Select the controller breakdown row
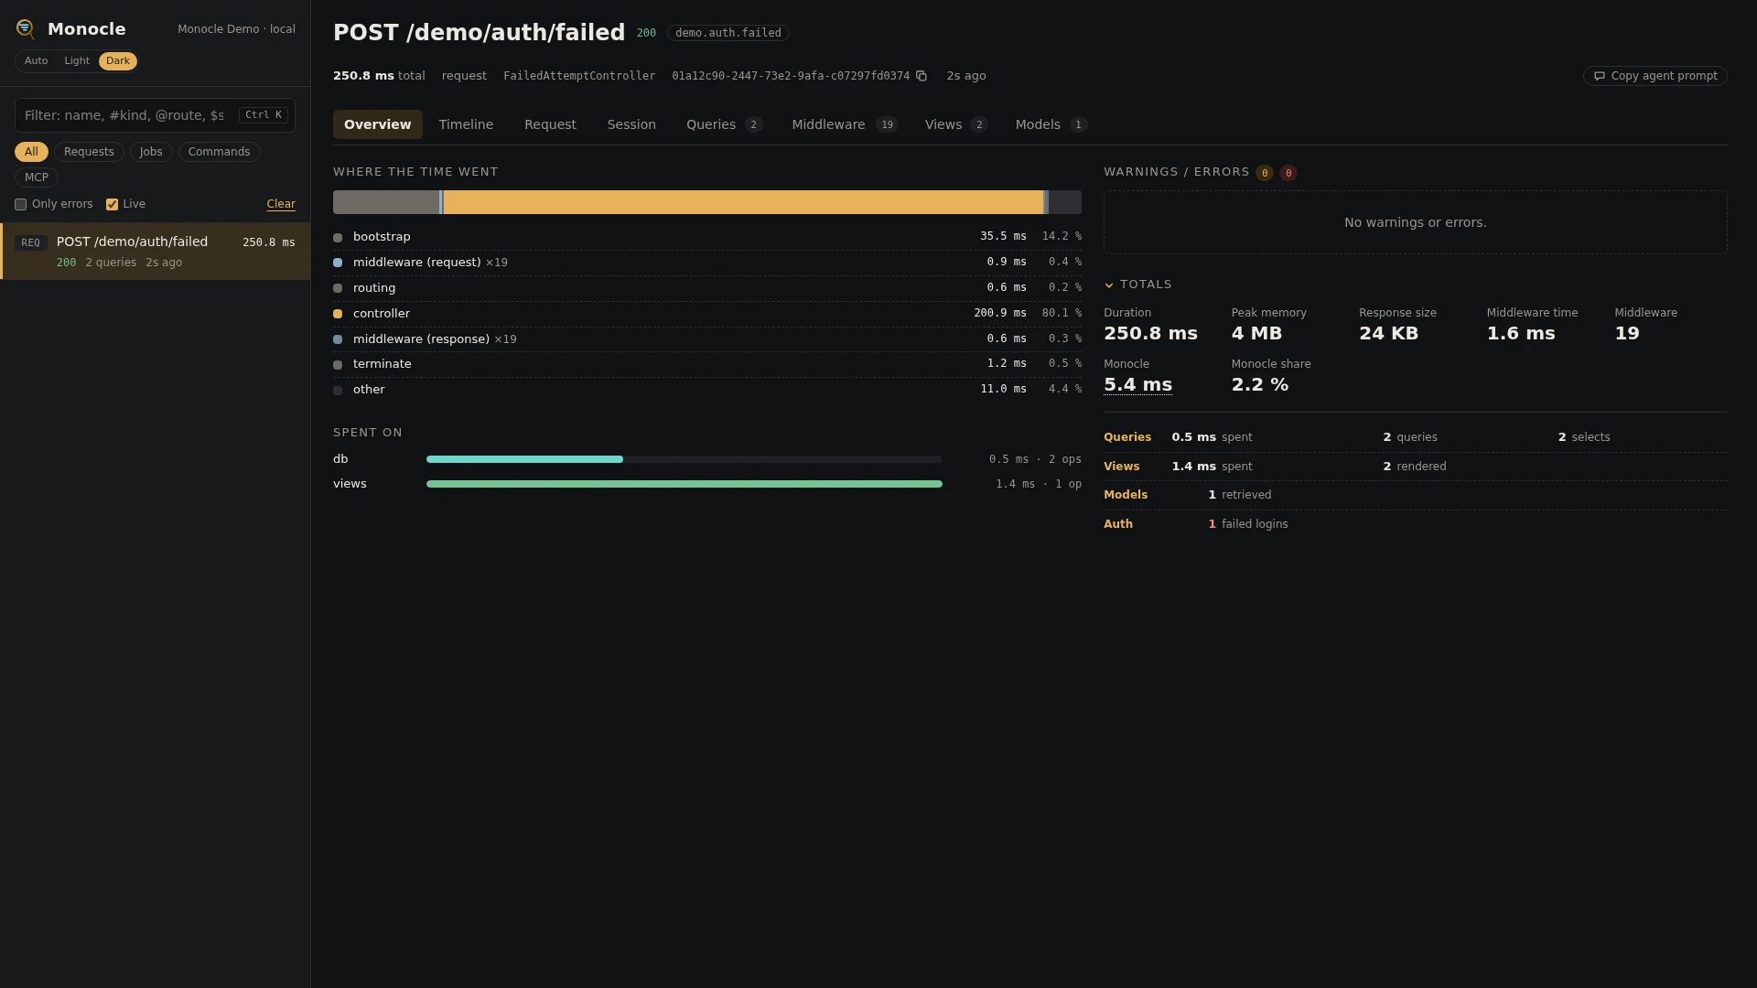 click(707, 314)
